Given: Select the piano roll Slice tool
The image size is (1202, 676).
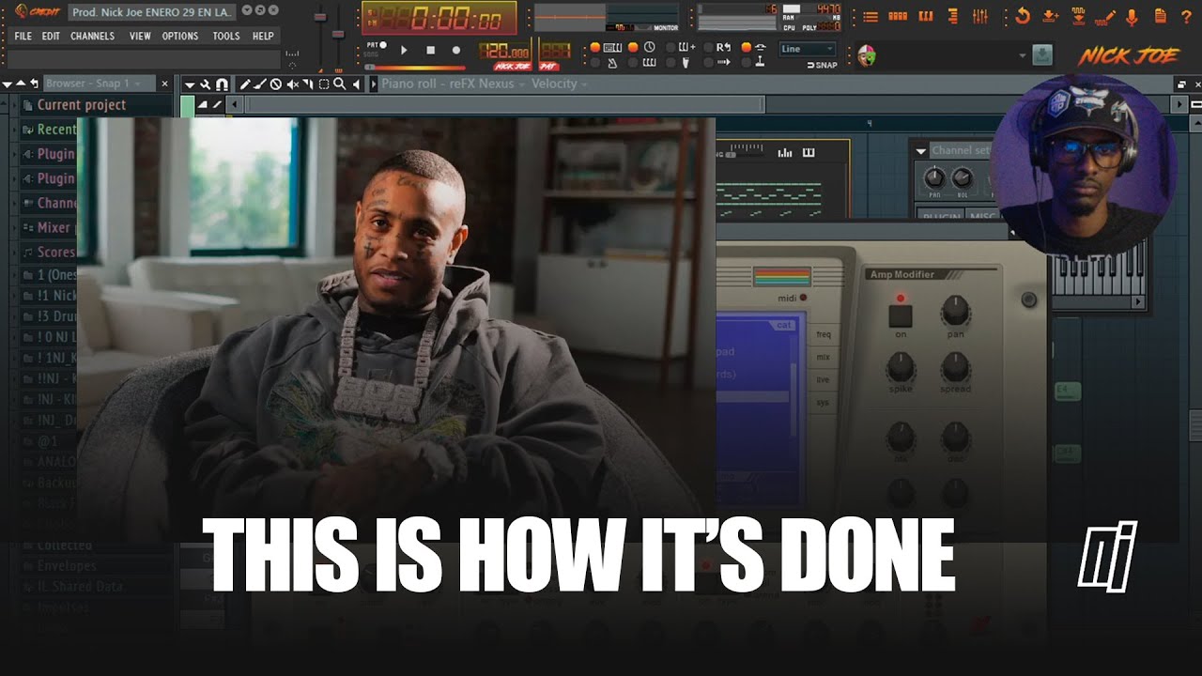Looking at the screenshot, I should pos(309,84).
